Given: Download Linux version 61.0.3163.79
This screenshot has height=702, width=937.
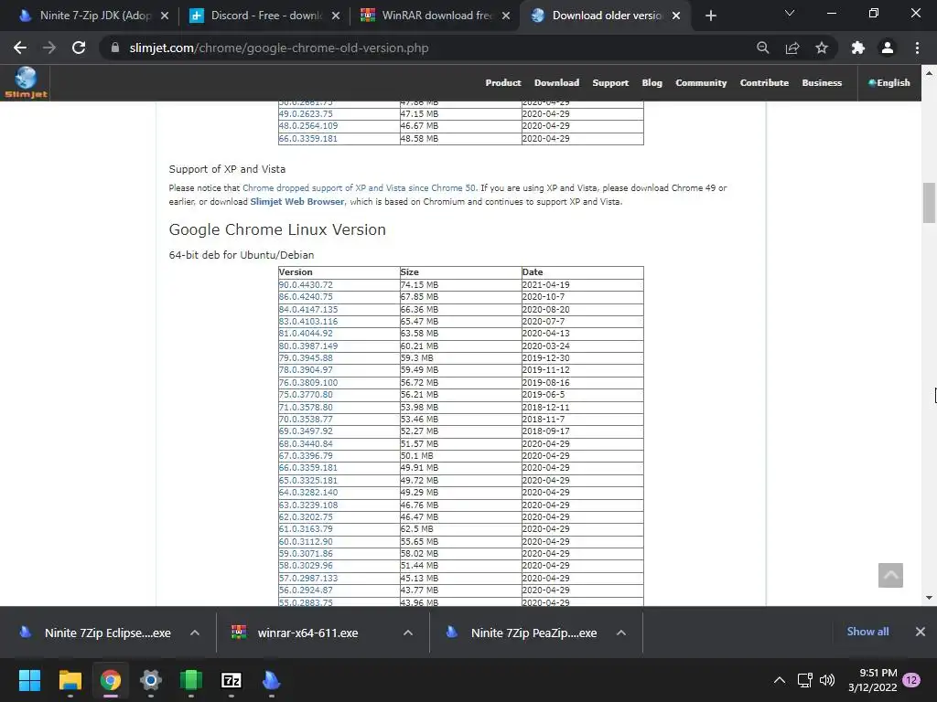Looking at the screenshot, I should click(306, 529).
